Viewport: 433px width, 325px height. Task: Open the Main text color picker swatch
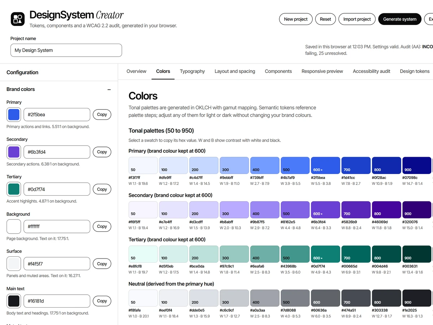[x=14, y=301]
